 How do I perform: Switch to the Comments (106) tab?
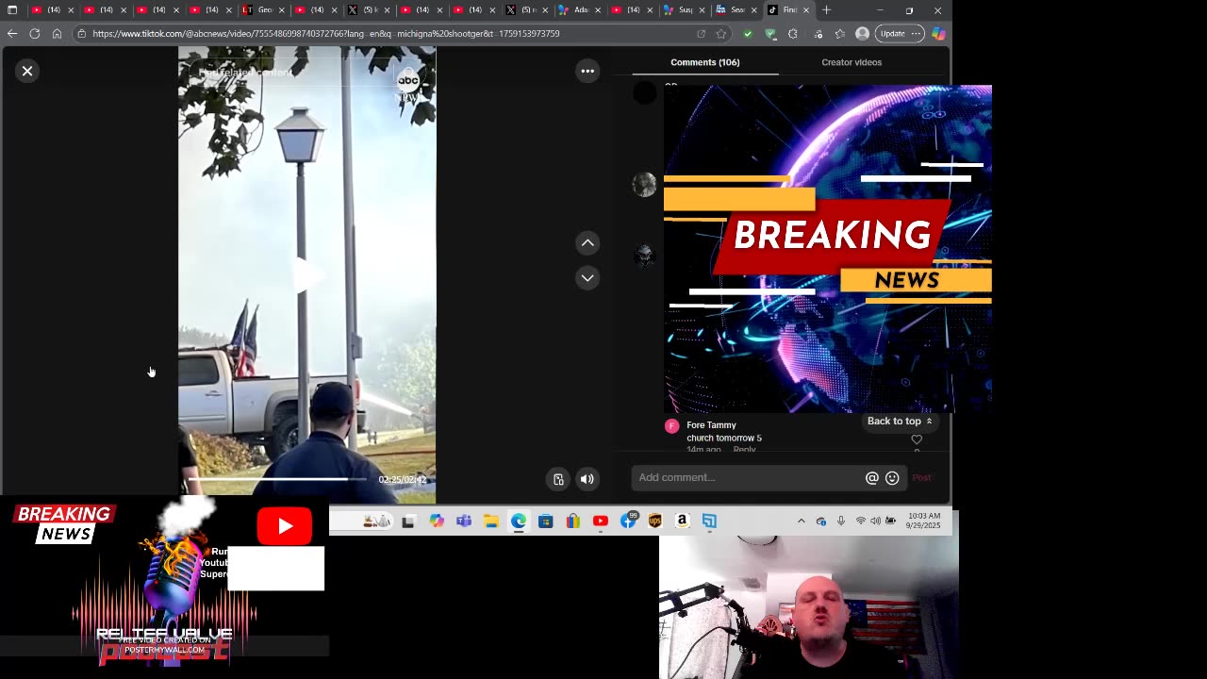pos(705,62)
